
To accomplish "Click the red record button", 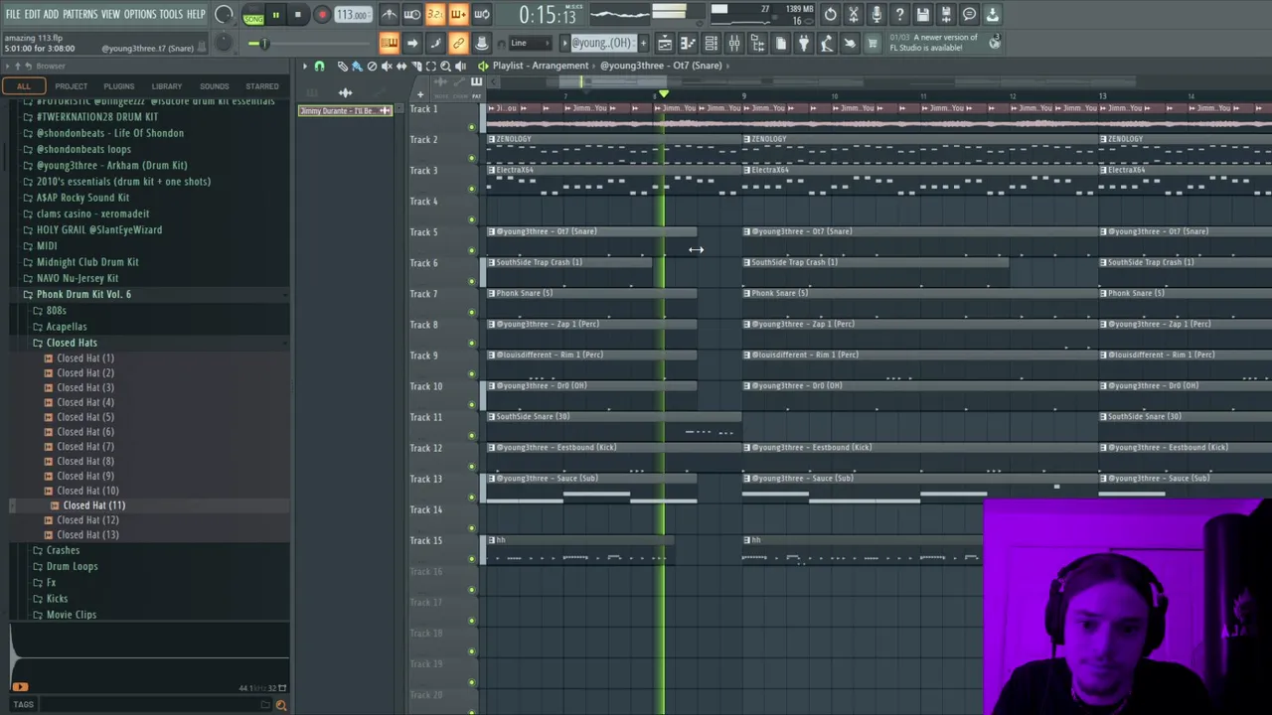I will [x=322, y=15].
